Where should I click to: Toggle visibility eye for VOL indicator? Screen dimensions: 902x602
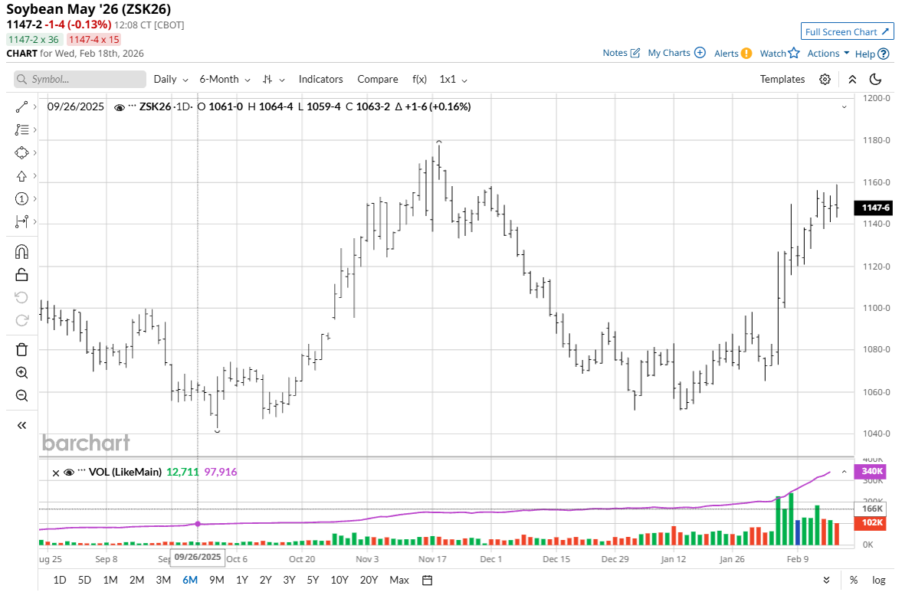pyautogui.click(x=69, y=473)
